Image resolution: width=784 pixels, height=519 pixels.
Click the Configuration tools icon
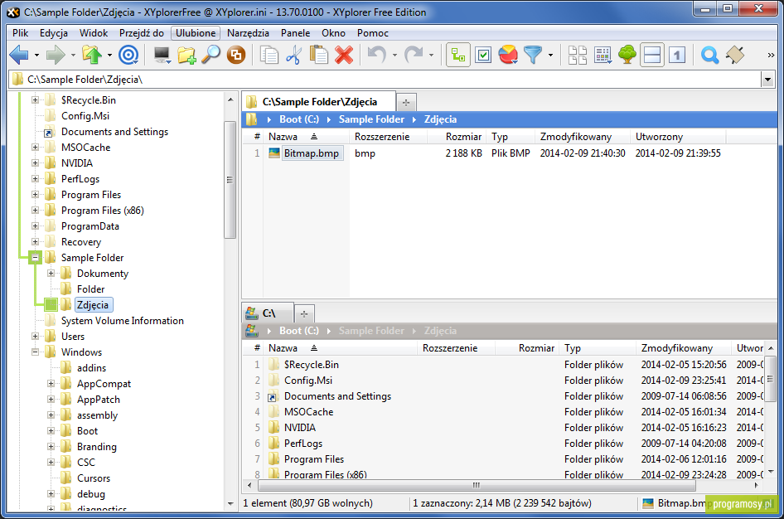(735, 55)
